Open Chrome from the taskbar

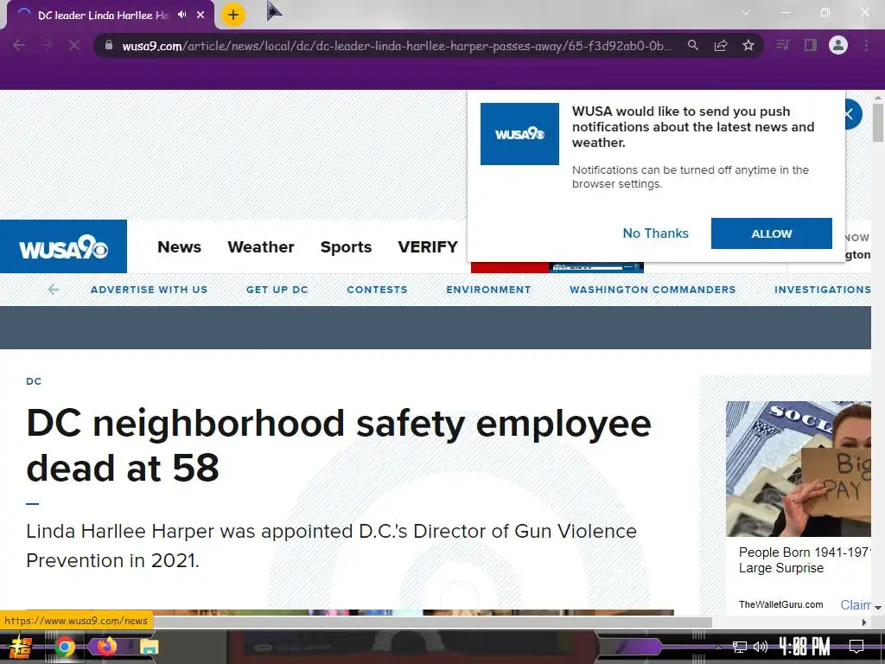click(65, 647)
